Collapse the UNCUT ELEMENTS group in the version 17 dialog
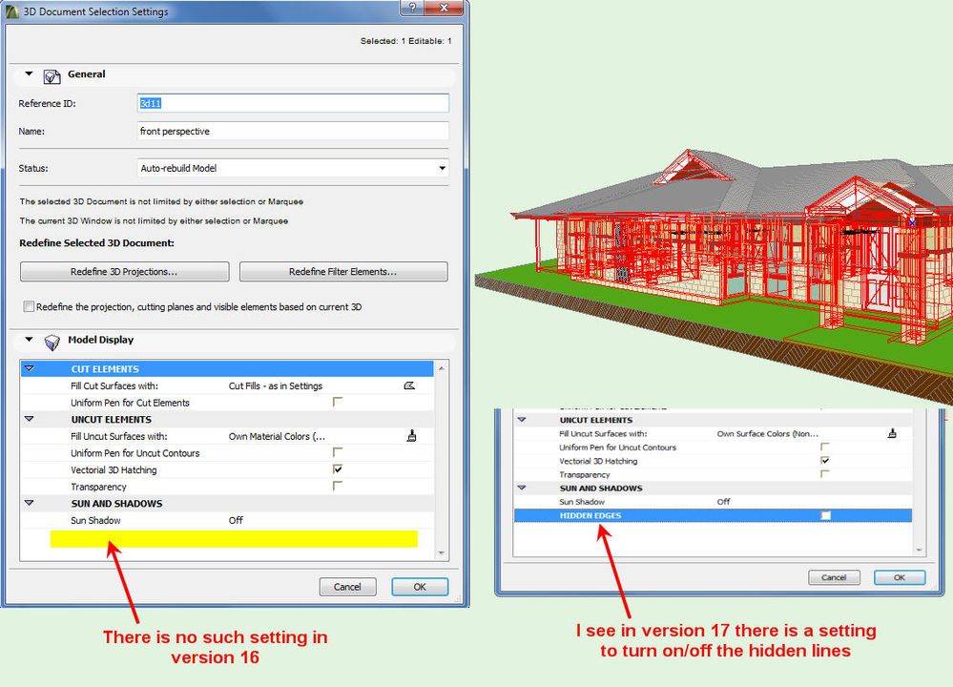 click(x=522, y=420)
